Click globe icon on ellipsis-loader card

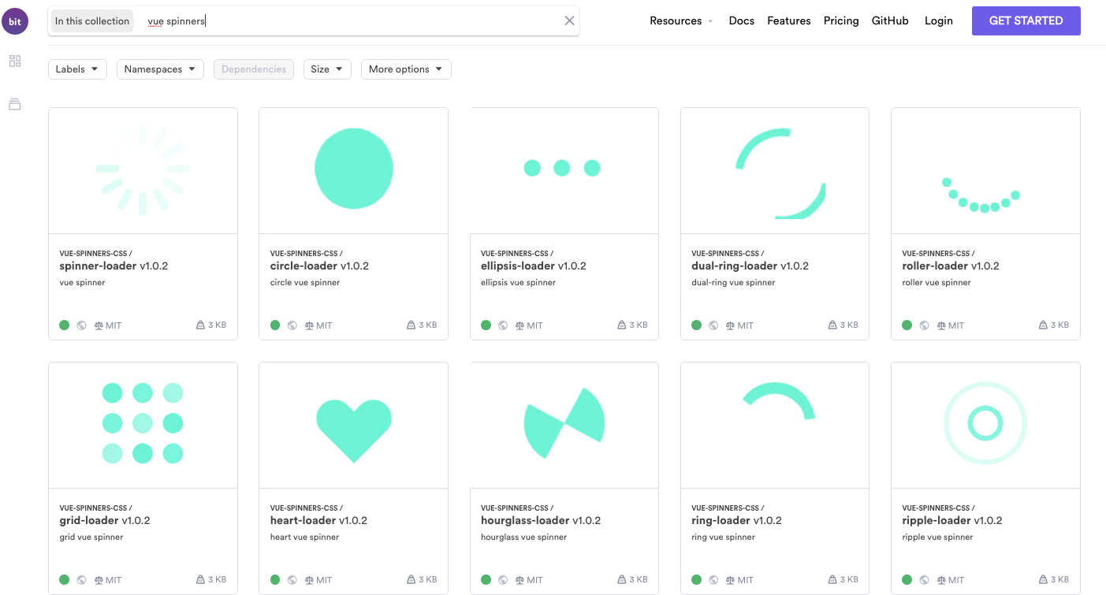(503, 325)
